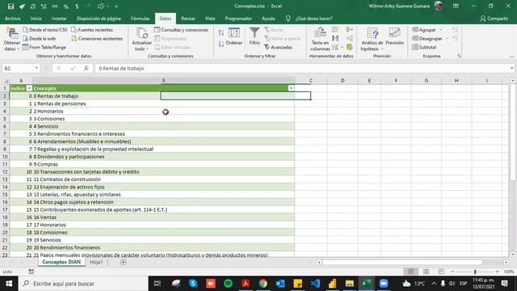Open the Programador tab
Image resolution: width=517 pixels, height=291 pixels.
click(238, 19)
